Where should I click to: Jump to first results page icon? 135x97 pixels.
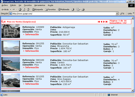(x=99, y=22)
